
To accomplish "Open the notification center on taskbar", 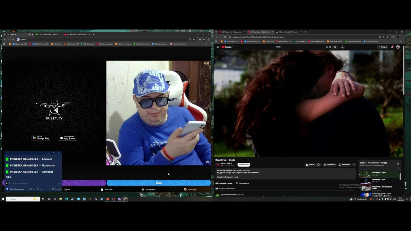I will 407,199.
